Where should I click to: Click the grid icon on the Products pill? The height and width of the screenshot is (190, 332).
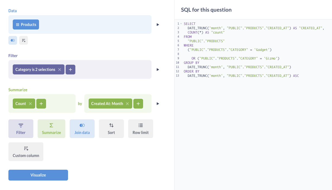coord(17,24)
